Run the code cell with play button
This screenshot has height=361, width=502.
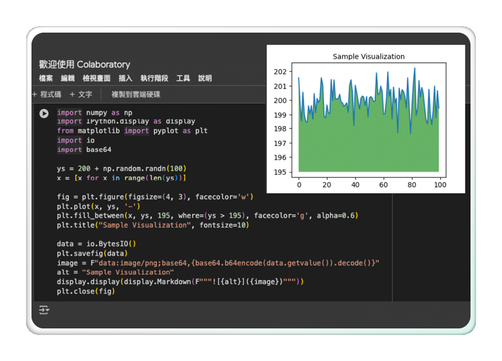[x=44, y=114]
